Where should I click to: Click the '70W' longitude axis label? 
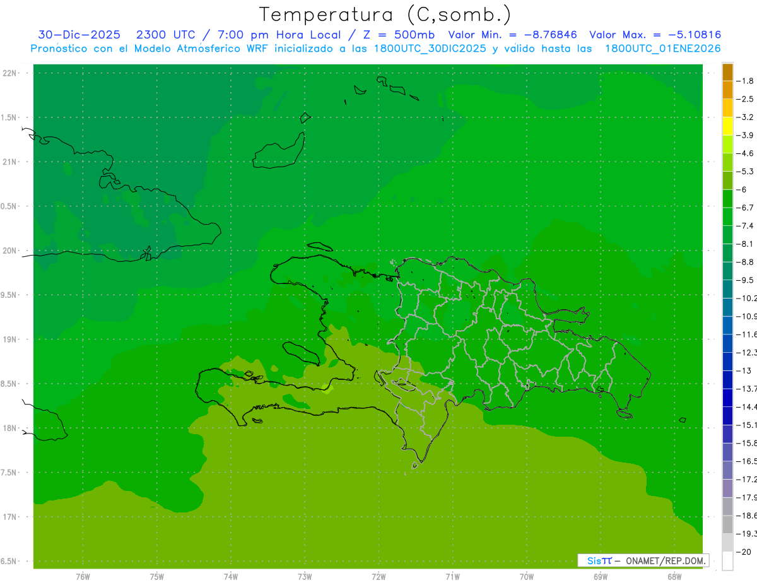[x=526, y=577]
